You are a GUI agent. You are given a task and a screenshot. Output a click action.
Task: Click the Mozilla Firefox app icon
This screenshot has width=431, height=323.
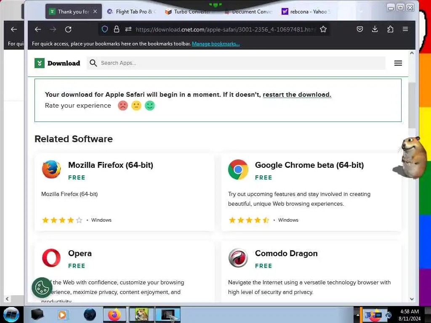pyautogui.click(x=51, y=169)
